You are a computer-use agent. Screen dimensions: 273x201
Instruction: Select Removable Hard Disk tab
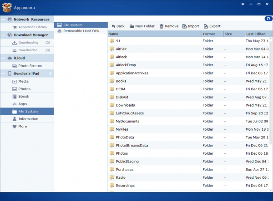coord(81,31)
